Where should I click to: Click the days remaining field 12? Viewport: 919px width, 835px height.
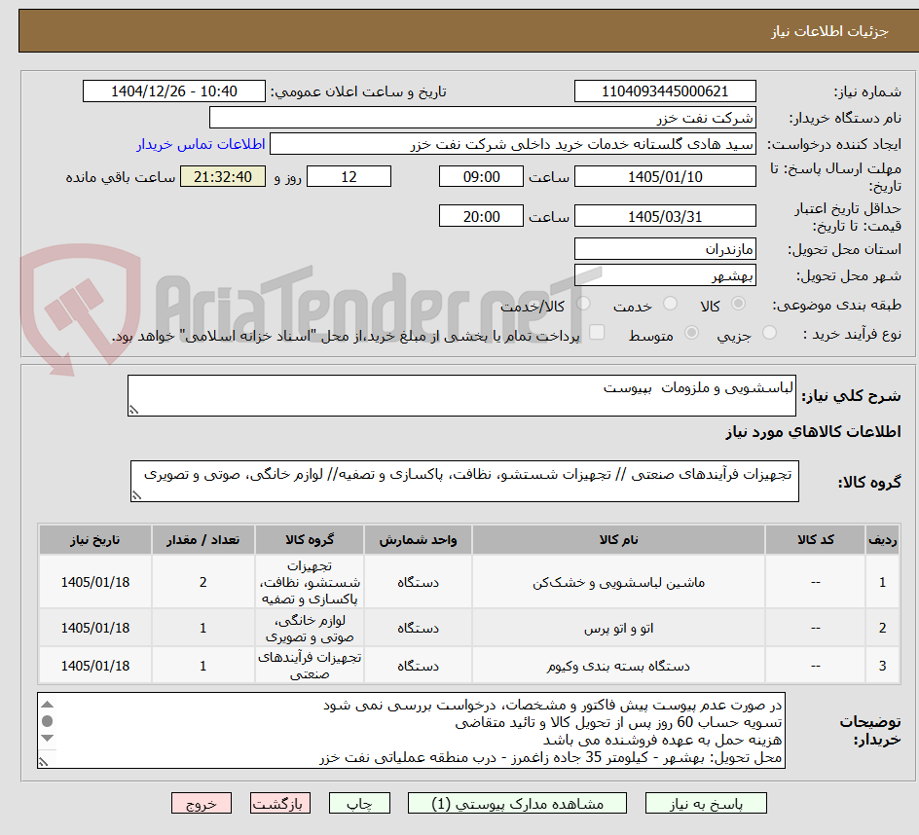tap(349, 176)
